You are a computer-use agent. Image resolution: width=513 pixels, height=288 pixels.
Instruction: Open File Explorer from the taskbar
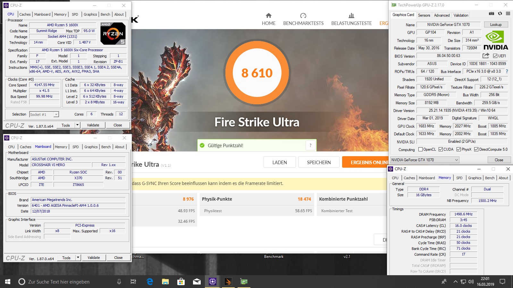click(165, 282)
